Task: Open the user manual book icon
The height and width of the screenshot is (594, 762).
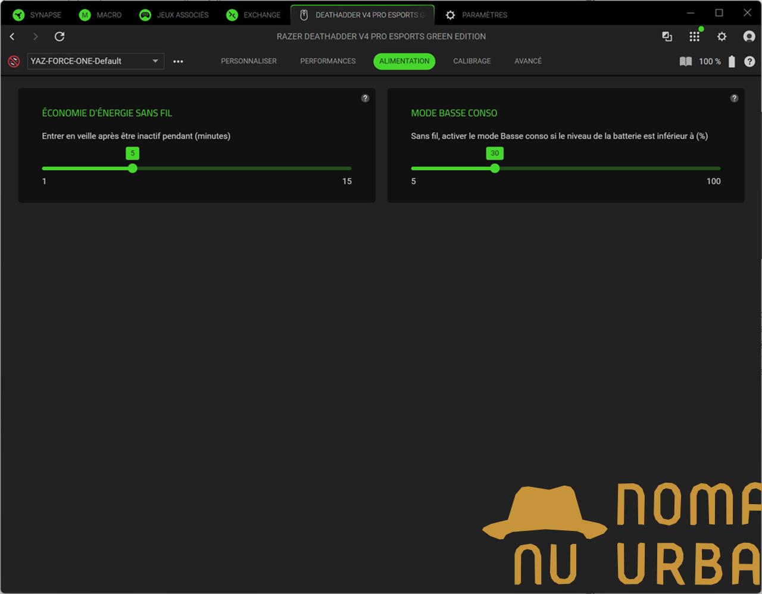Action: click(685, 61)
